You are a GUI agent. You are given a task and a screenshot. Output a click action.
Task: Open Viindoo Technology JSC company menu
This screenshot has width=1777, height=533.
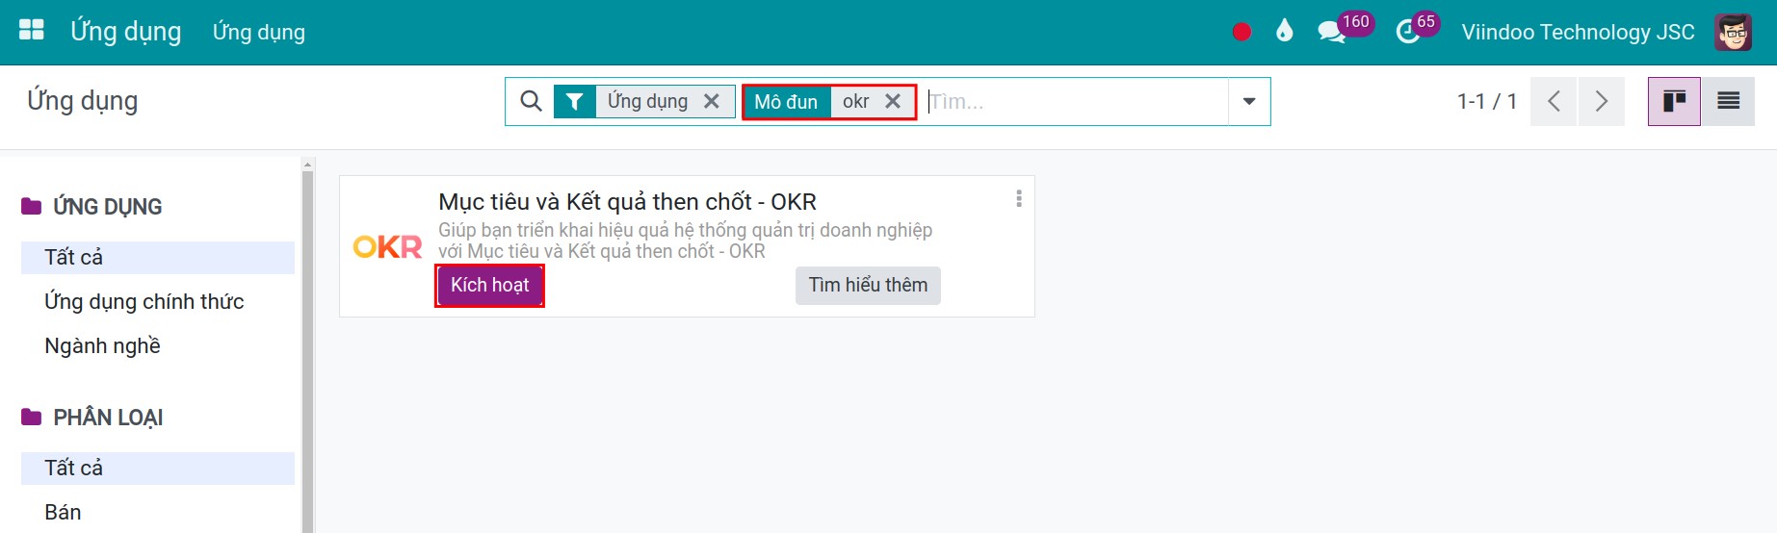tap(1578, 32)
